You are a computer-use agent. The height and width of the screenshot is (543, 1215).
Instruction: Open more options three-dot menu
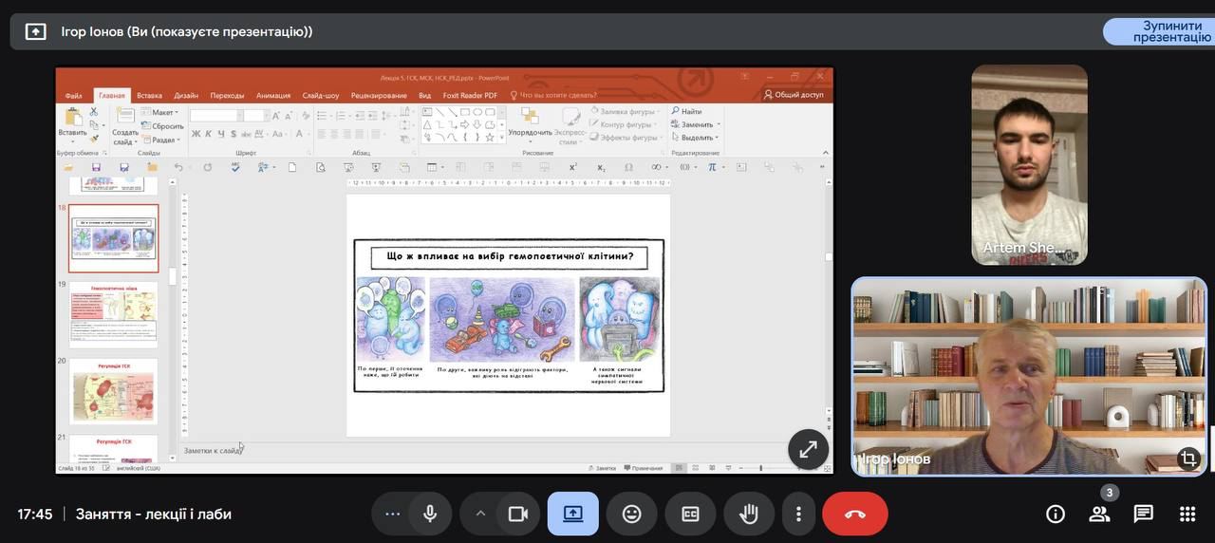(799, 514)
